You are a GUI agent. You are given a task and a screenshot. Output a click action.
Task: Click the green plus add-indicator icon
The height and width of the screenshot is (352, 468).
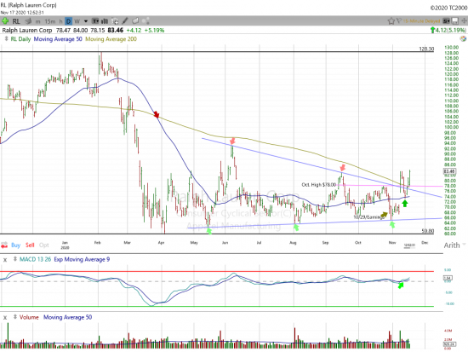click(5, 21)
